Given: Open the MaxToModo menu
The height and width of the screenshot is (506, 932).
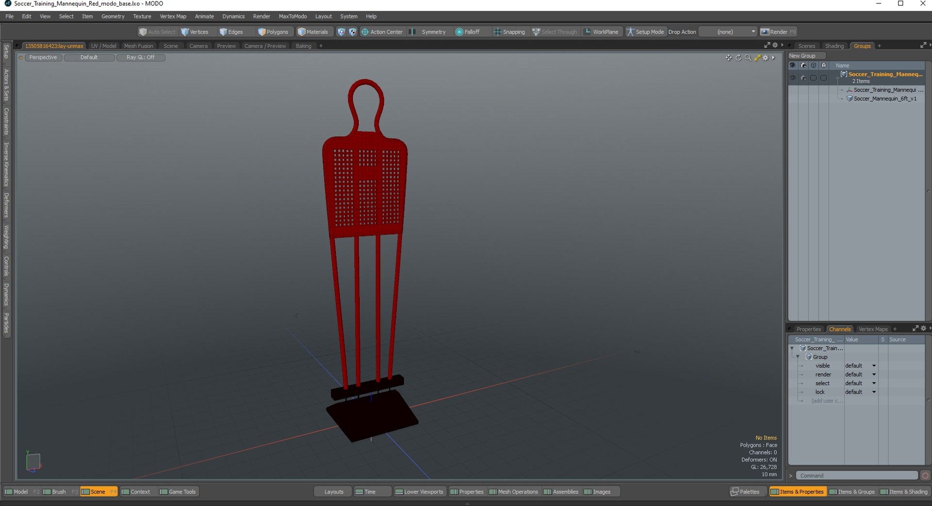Looking at the screenshot, I should pos(293,17).
